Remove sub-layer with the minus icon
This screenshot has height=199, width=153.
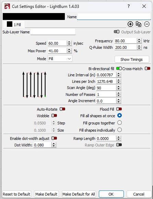point(147,24)
